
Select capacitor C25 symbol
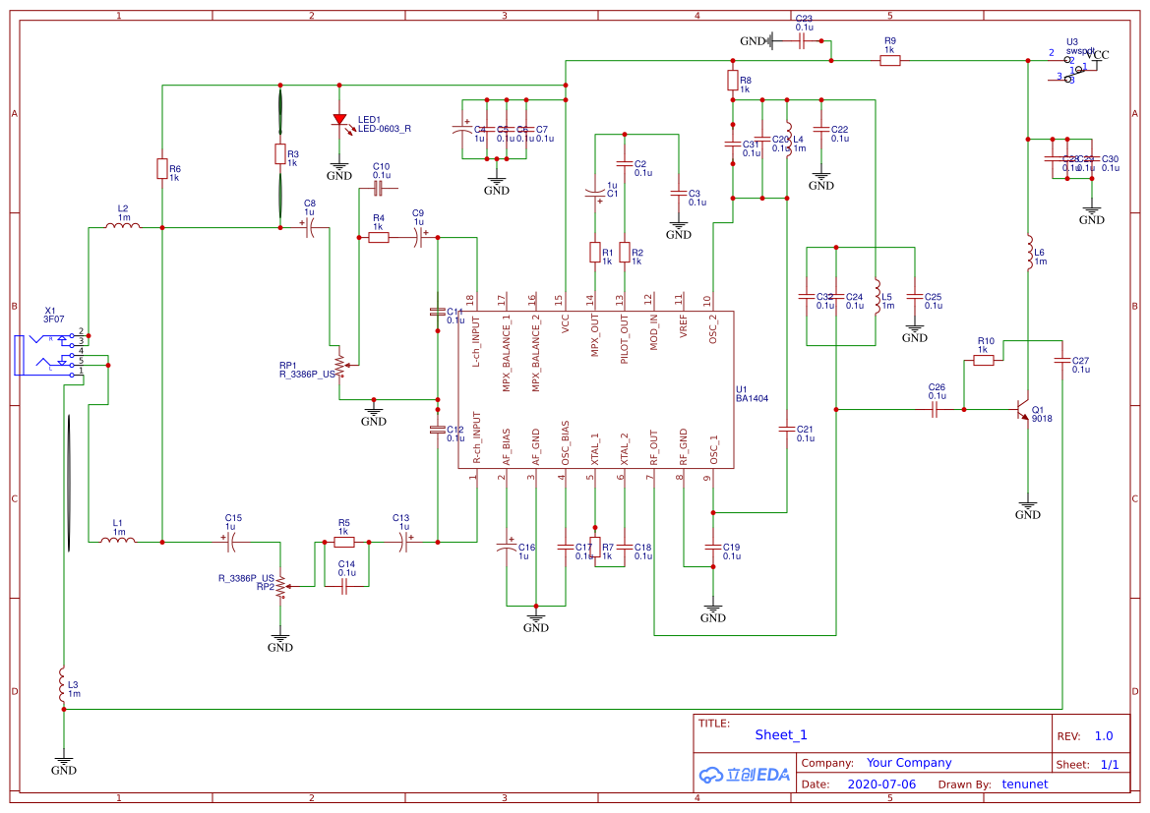(915, 297)
